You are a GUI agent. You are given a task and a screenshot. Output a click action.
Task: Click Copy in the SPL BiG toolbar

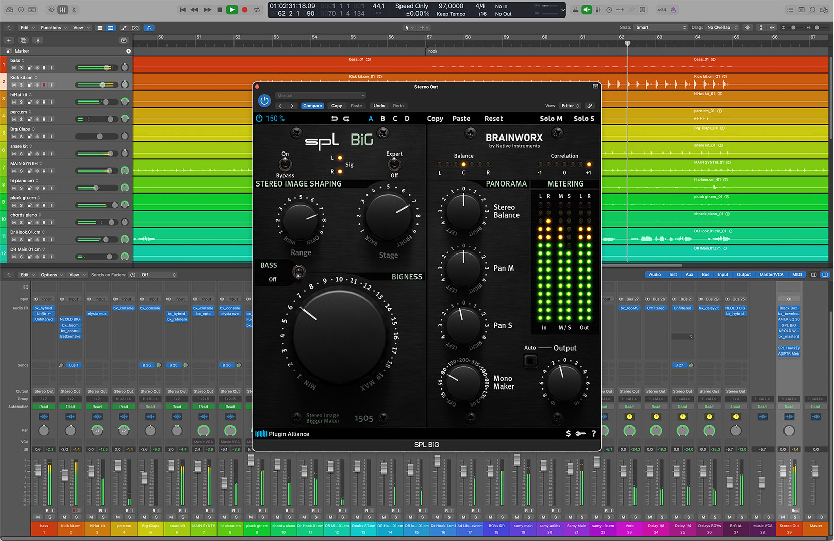(435, 119)
